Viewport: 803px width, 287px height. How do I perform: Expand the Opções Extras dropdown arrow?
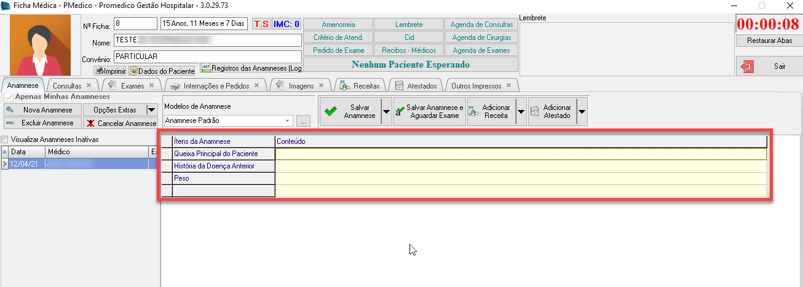[x=151, y=110]
